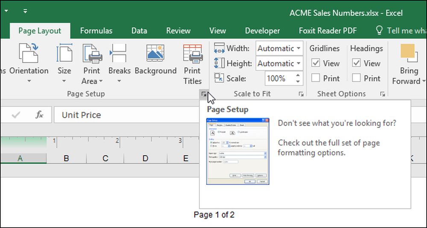
Task: Decrease Scale with the down arrow
Action: pyautogui.click(x=298, y=81)
